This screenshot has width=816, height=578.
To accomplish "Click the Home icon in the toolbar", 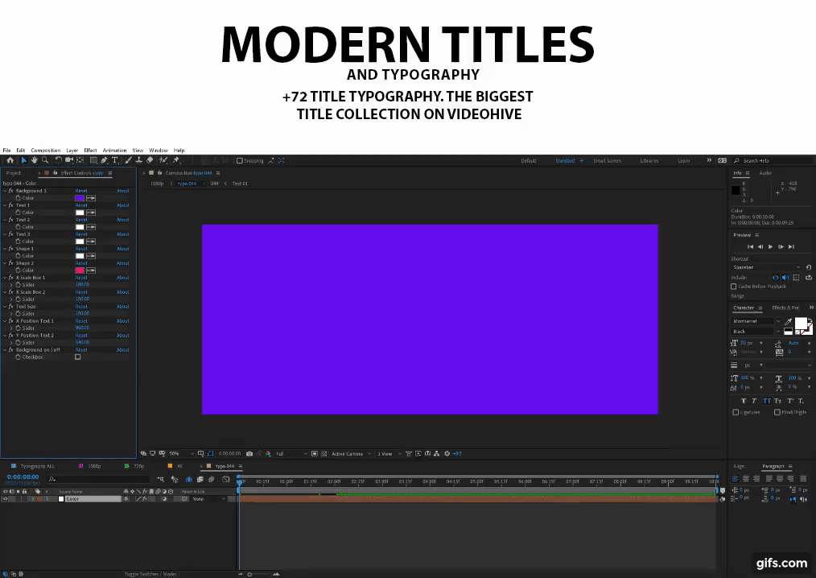I will point(10,160).
